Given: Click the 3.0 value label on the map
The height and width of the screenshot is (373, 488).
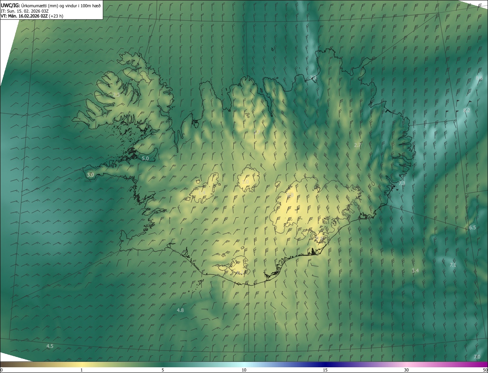Looking at the screenshot, I should coord(90,175).
